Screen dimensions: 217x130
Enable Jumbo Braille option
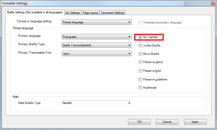pos(140,46)
